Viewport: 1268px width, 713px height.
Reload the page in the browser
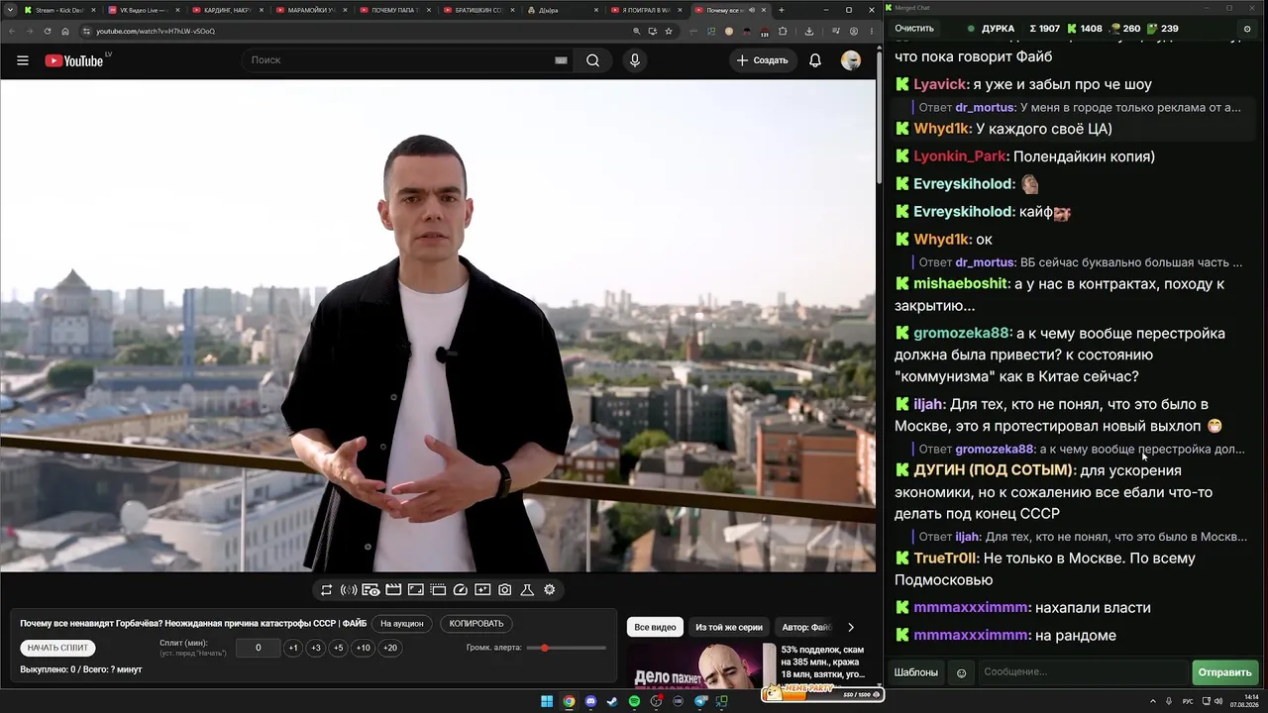tap(47, 31)
